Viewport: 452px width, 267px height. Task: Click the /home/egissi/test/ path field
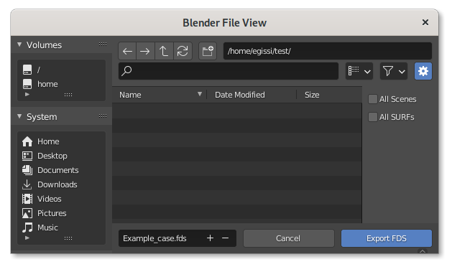[x=328, y=51]
